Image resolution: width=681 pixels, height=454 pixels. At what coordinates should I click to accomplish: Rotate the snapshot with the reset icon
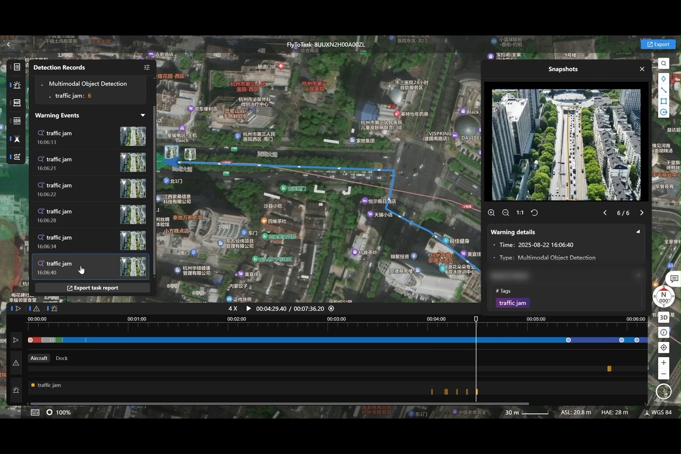point(534,213)
